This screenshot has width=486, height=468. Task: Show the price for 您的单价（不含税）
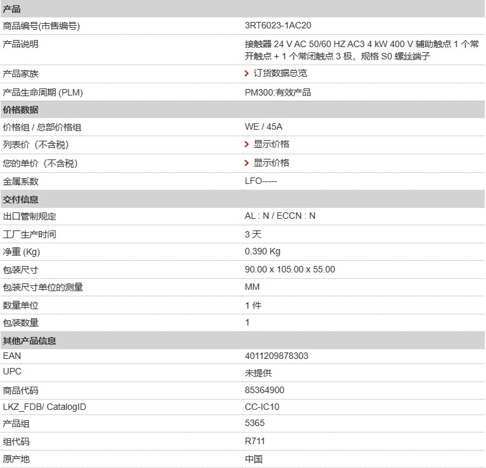271,163
